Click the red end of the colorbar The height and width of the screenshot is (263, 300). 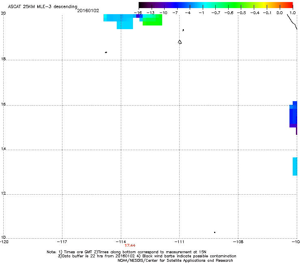tap(289, 5)
